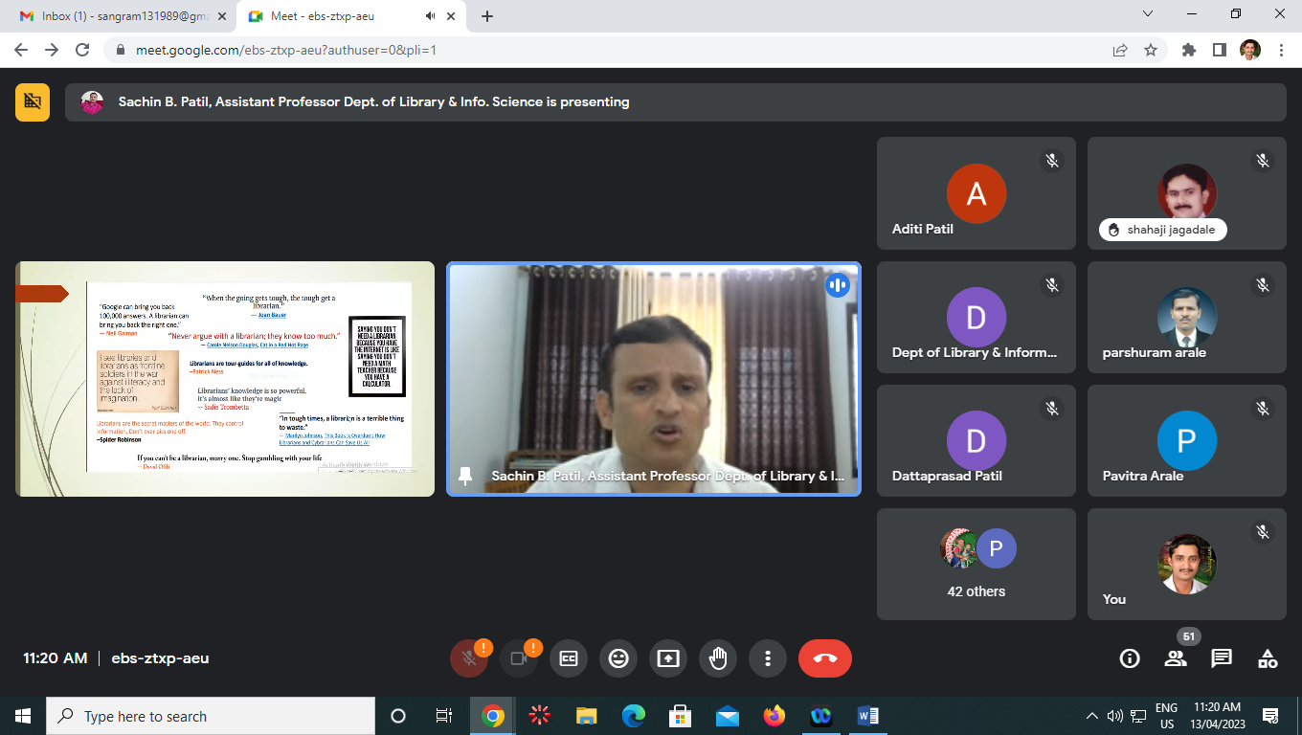Click the Chrome address bar URL
This screenshot has width=1302, height=735.
pyautogui.click(x=287, y=50)
